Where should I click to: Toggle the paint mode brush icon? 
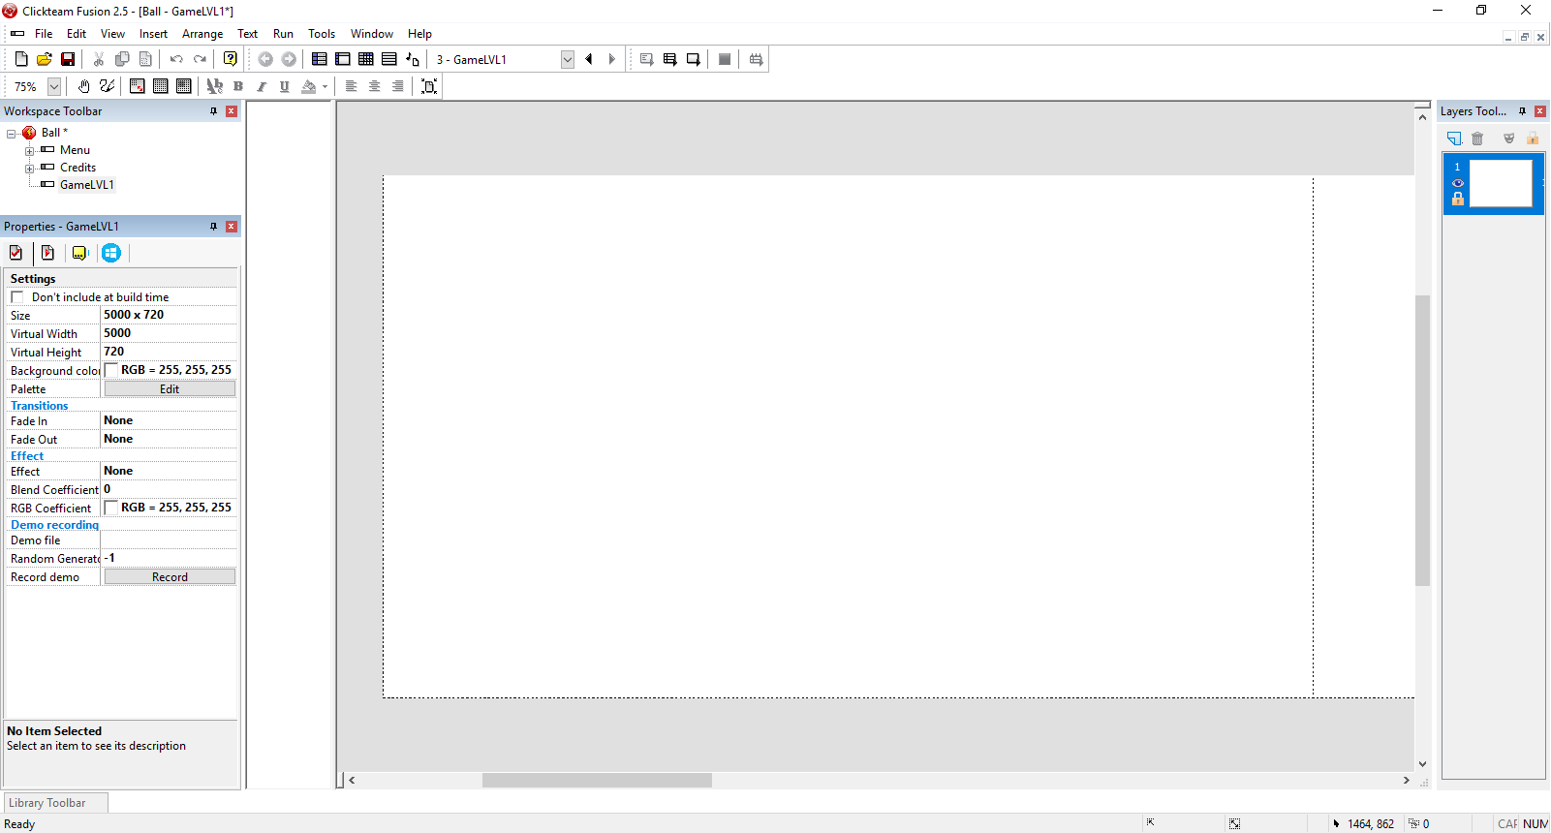[107, 86]
